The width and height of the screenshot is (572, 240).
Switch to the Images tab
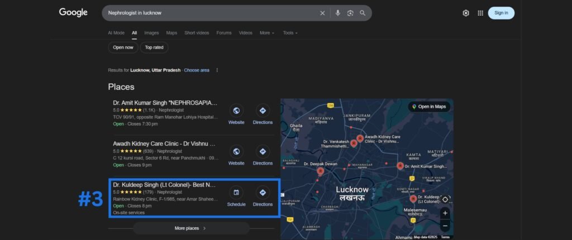pyautogui.click(x=151, y=33)
